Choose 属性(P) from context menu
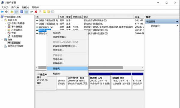The image size is (180, 108). 67,68
